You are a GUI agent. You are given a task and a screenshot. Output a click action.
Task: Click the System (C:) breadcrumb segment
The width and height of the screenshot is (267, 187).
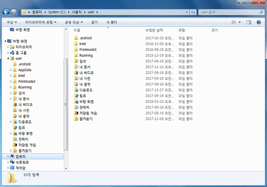click(x=57, y=12)
